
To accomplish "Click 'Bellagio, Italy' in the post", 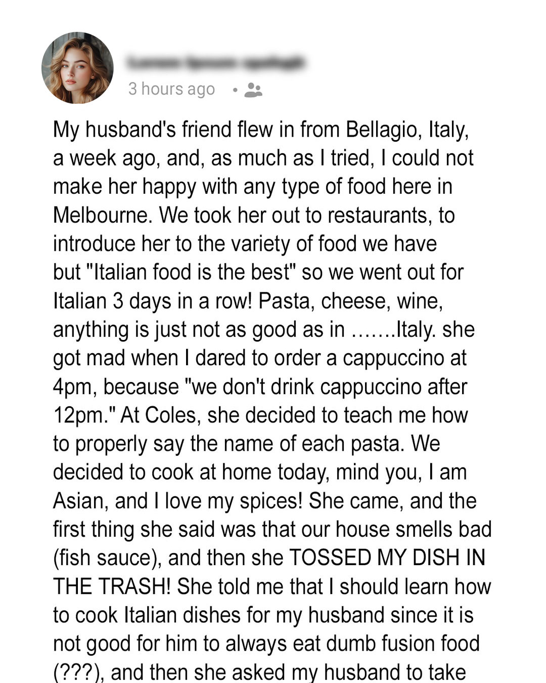I will (407, 130).
